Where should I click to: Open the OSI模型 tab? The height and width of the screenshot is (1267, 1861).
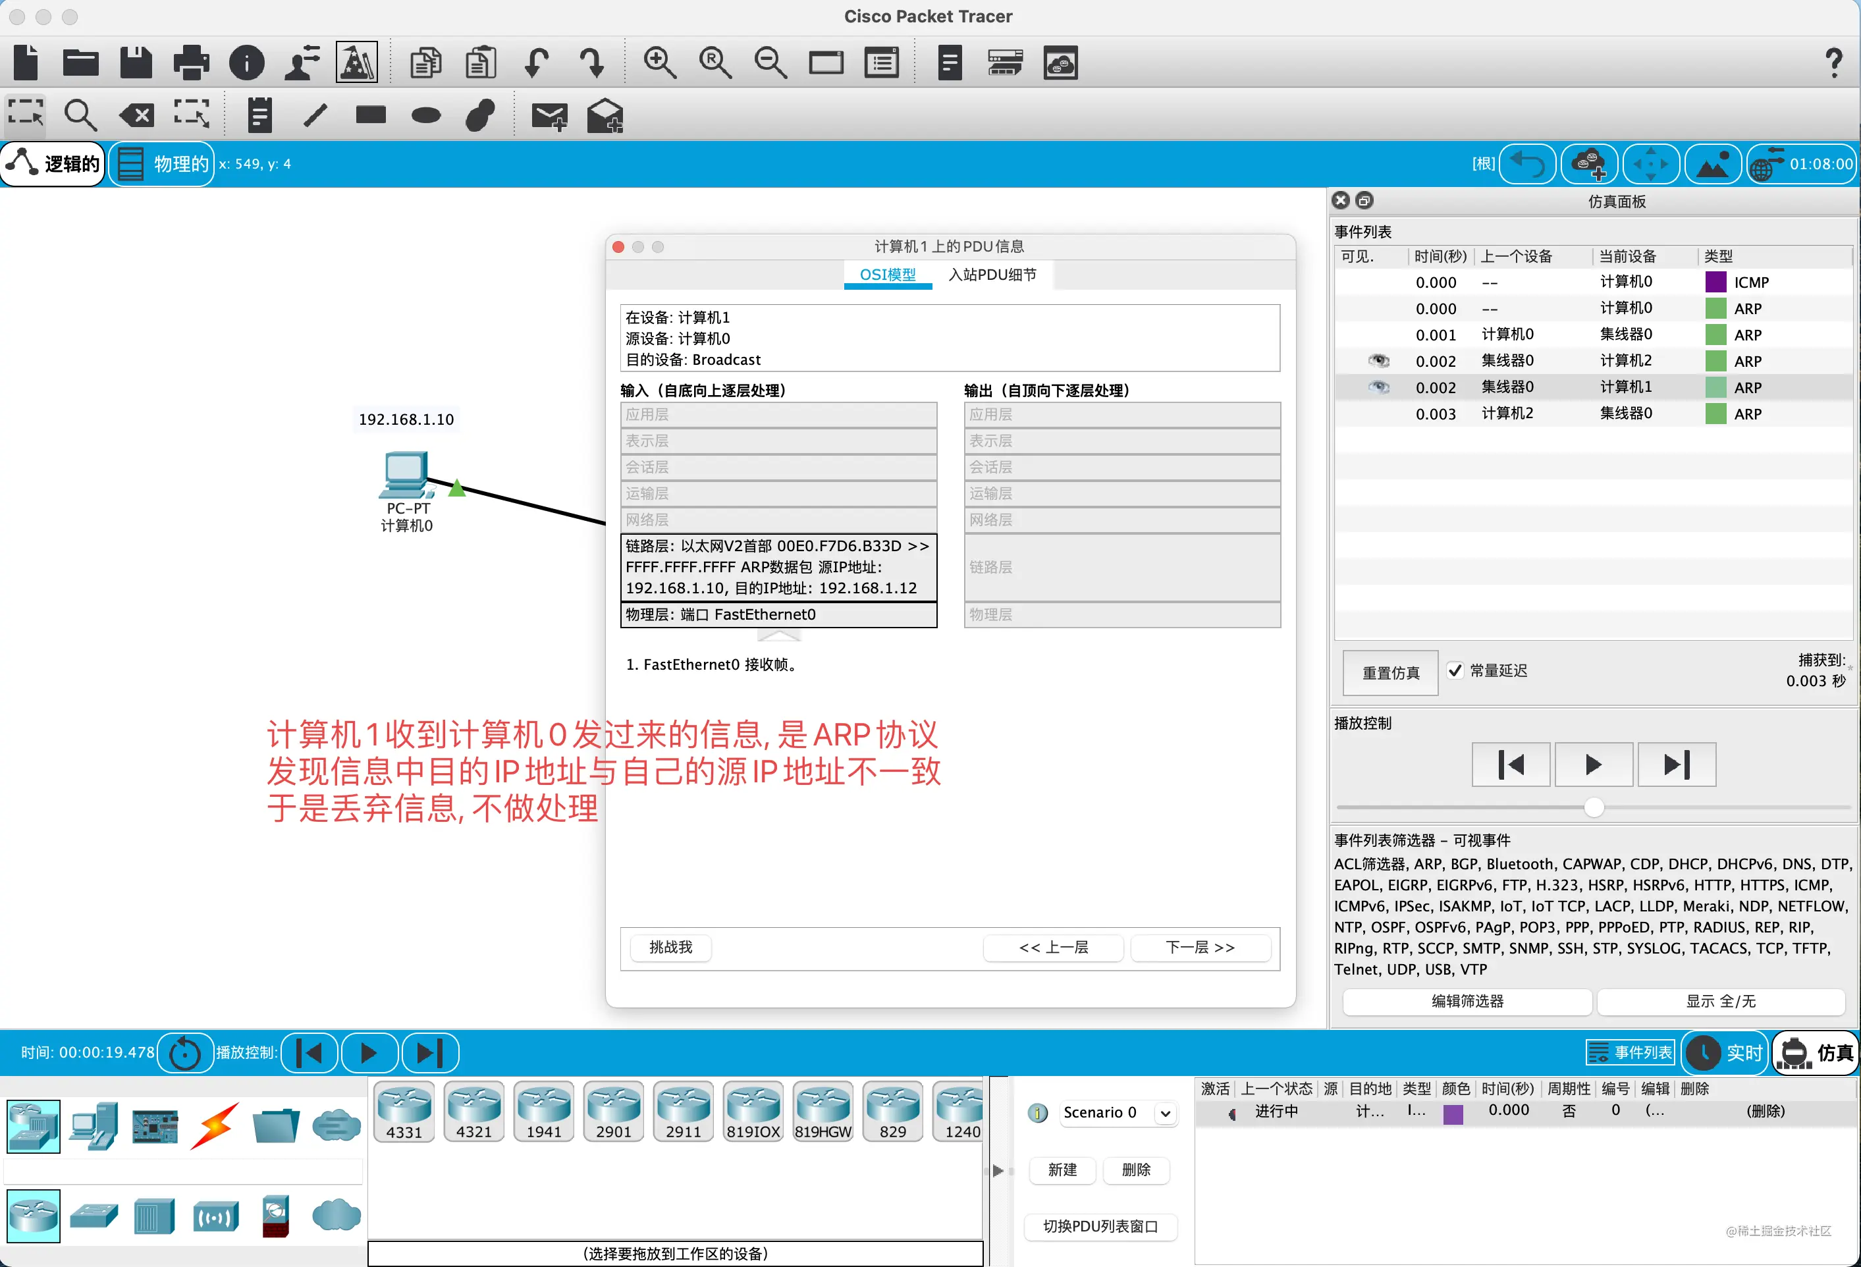pos(887,275)
